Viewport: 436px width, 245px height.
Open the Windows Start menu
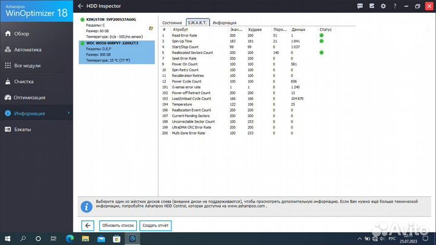(7, 238)
